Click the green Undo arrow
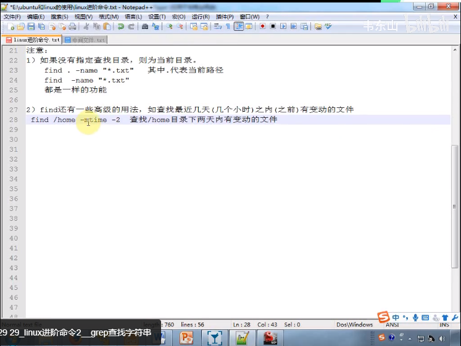 120,27
